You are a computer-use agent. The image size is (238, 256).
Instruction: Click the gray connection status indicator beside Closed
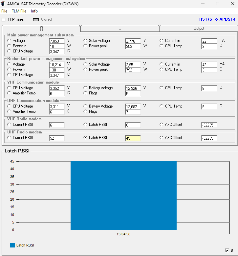pyautogui.click(x=36, y=20)
